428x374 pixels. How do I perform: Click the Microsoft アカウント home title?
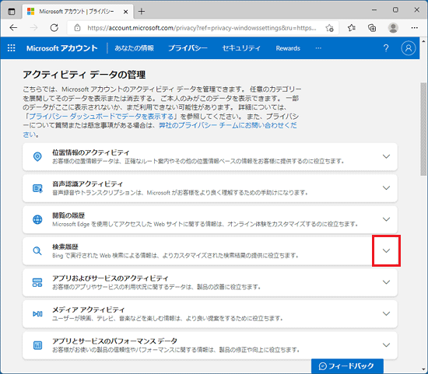(x=62, y=48)
